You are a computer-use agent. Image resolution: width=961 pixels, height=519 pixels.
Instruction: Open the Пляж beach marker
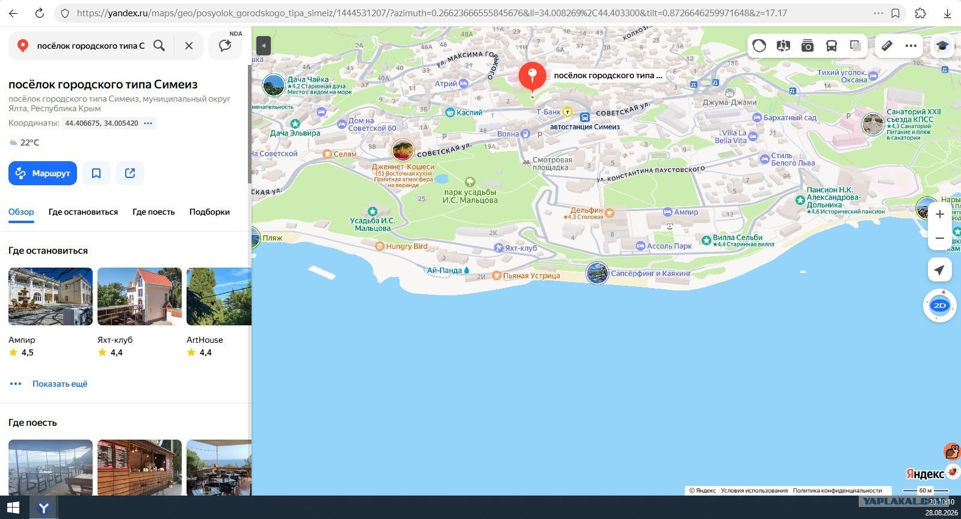click(x=255, y=238)
